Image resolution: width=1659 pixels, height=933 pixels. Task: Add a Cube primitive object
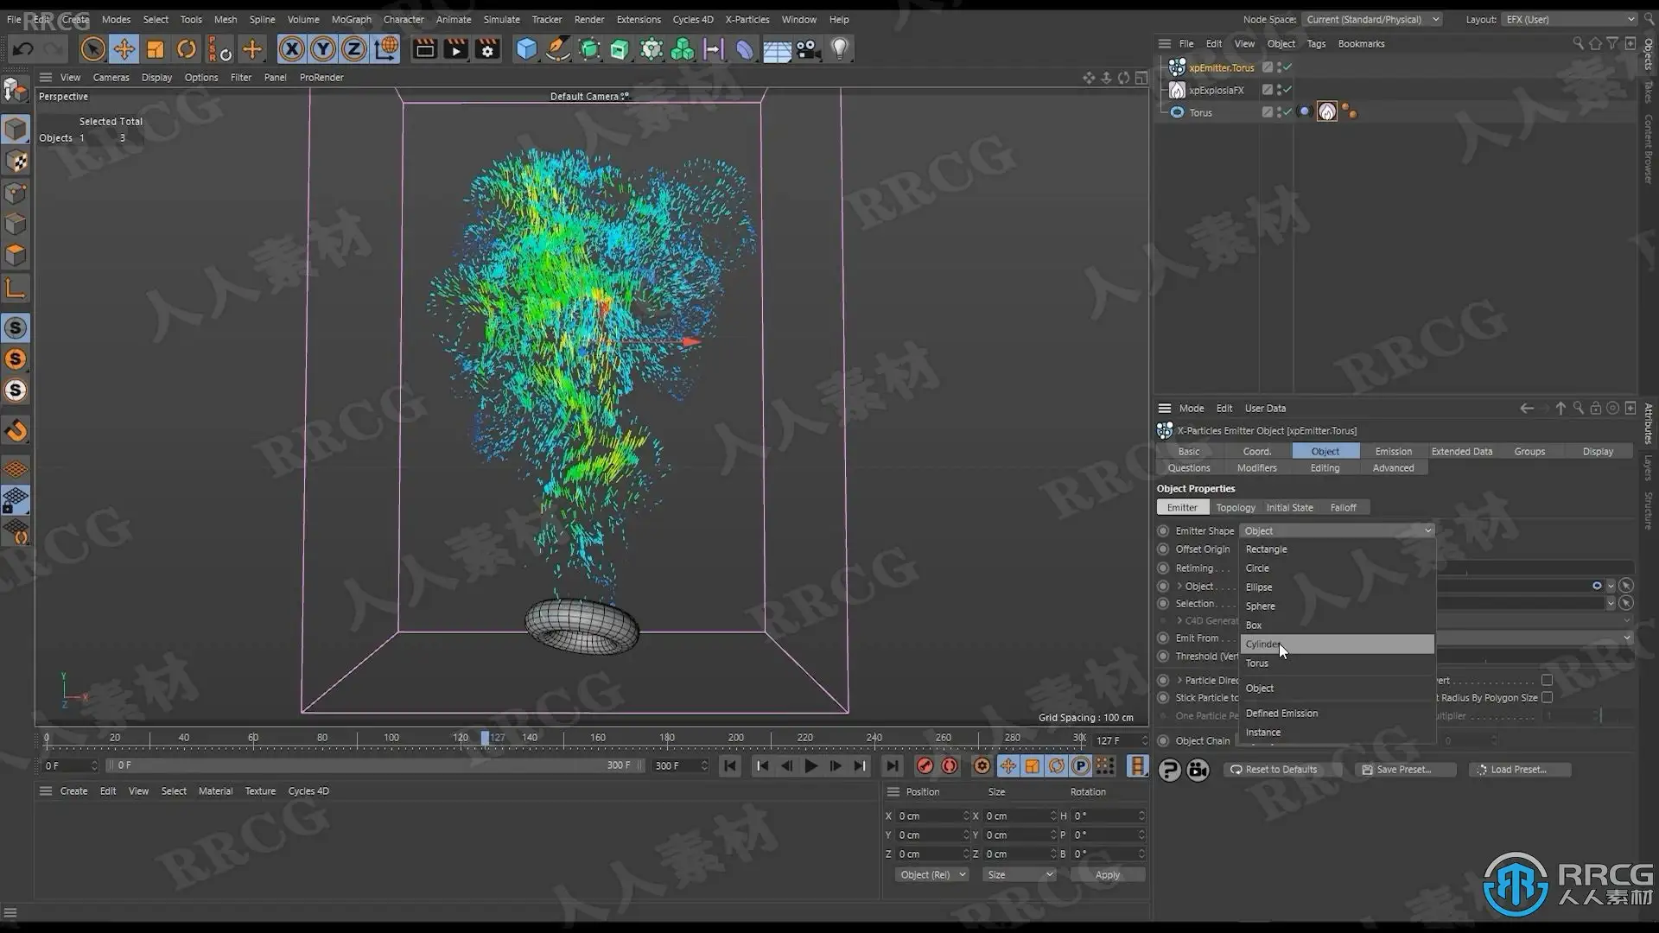[x=526, y=49]
